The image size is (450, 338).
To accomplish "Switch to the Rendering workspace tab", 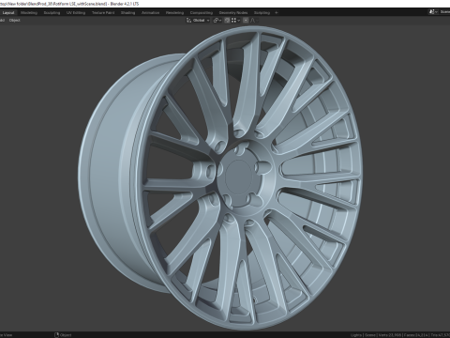I will [x=174, y=13].
